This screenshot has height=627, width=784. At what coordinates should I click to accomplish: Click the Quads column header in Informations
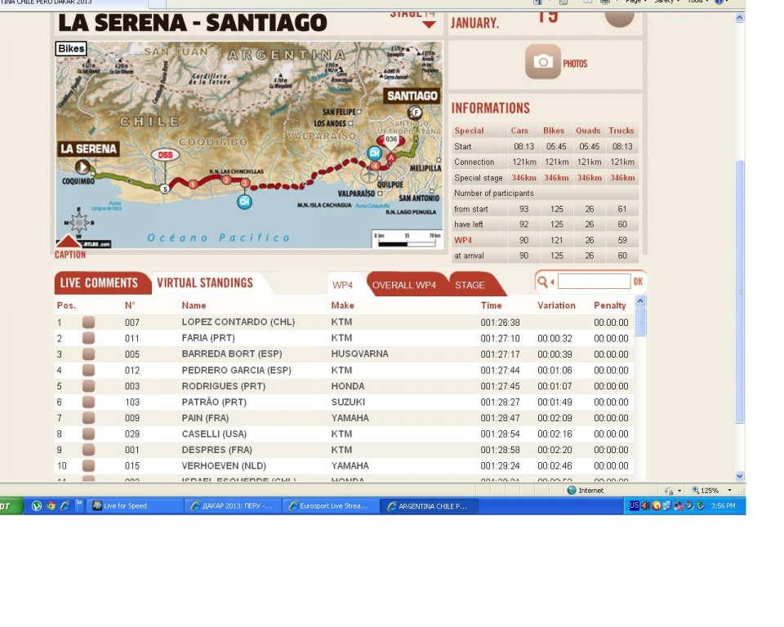pyautogui.click(x=588, y=131)
